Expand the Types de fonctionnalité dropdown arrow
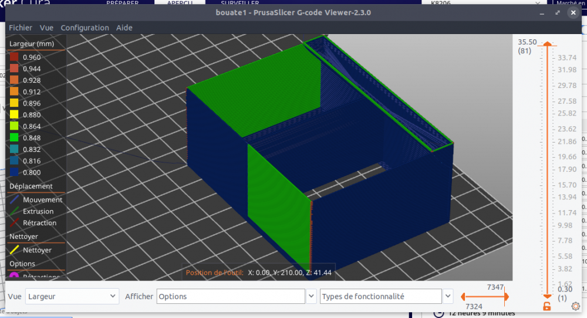 [448, 296]
